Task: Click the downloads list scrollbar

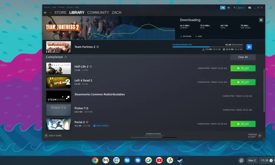Action: [x=264, y=90]
